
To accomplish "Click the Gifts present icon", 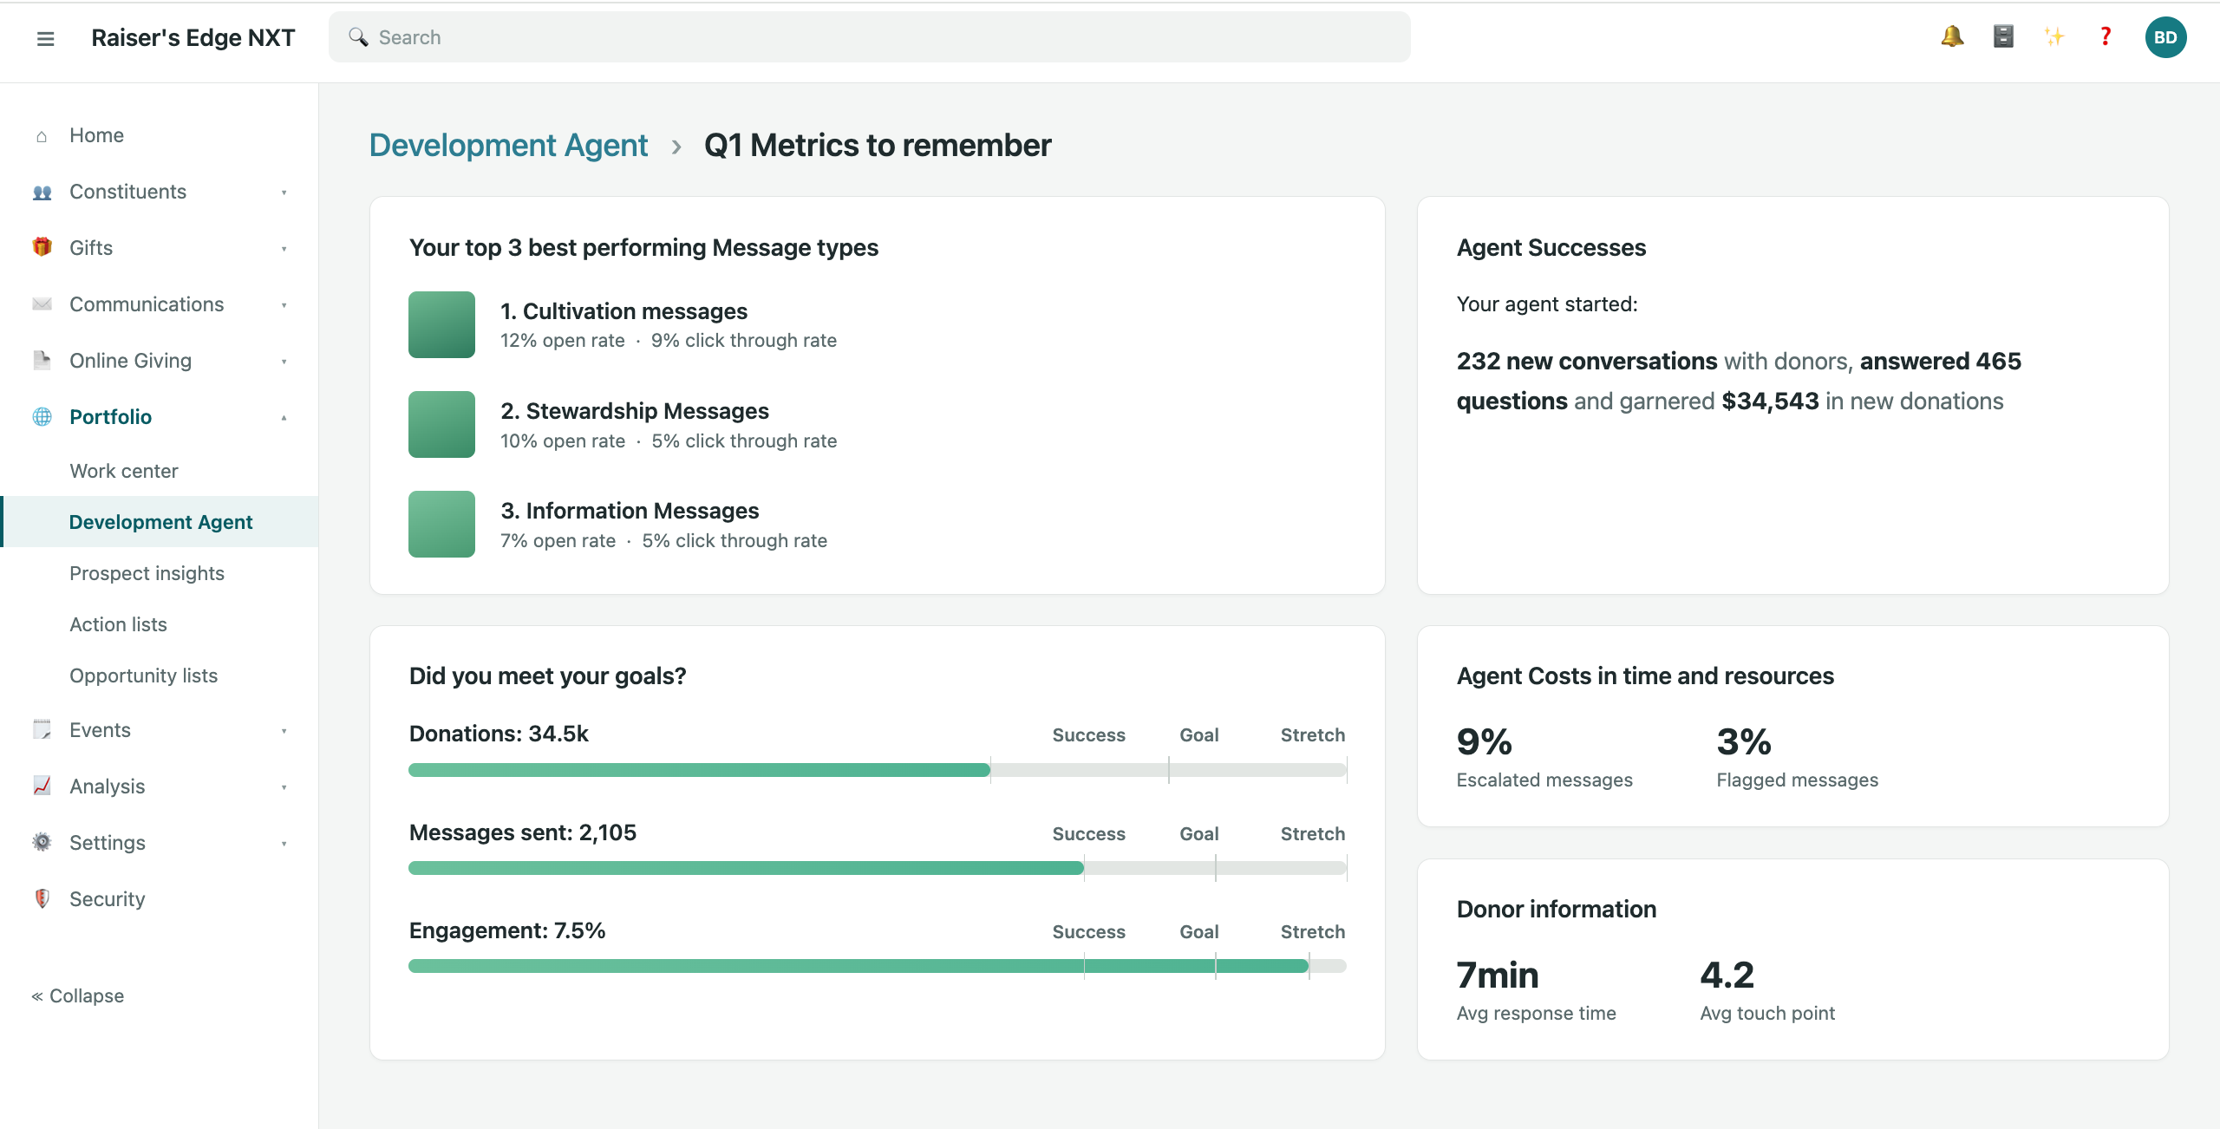I will coord(42,248).
